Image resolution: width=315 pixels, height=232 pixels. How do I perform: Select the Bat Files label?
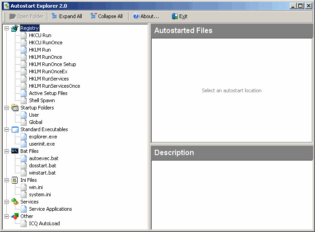tap(29, 151)
